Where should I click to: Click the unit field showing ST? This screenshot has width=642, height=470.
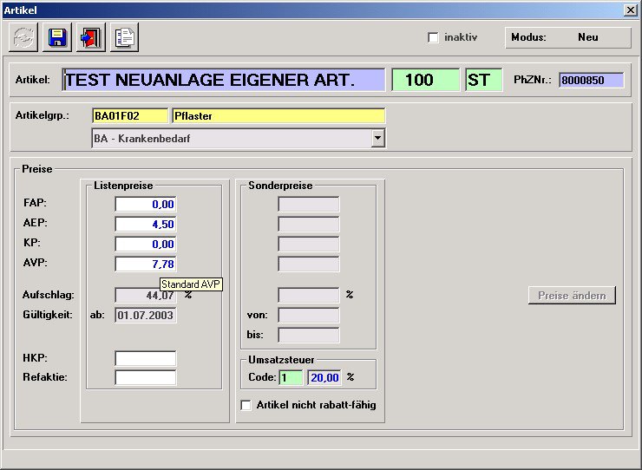483,80
